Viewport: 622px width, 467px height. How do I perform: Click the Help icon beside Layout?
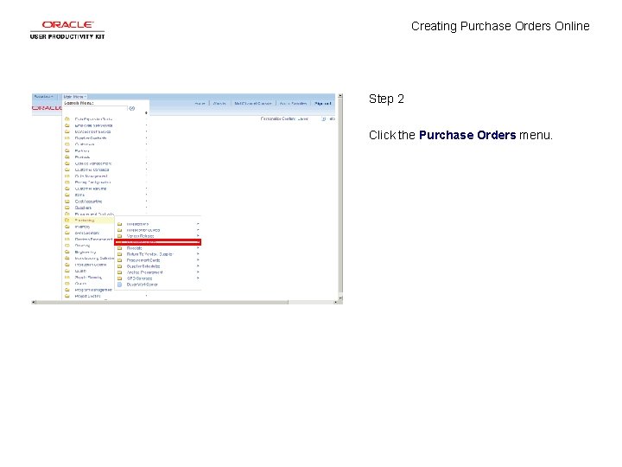324,118
